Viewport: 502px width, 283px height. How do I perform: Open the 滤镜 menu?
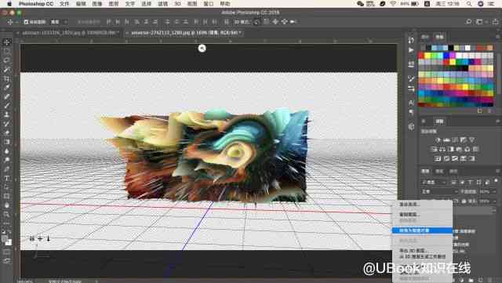pos(163,4)
